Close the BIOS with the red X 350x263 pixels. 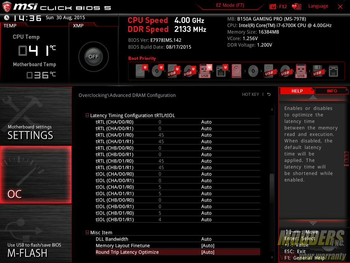[x=340, y=7]
